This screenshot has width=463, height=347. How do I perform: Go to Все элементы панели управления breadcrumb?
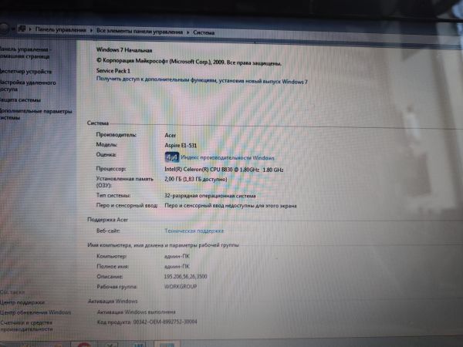coord(140,32)
